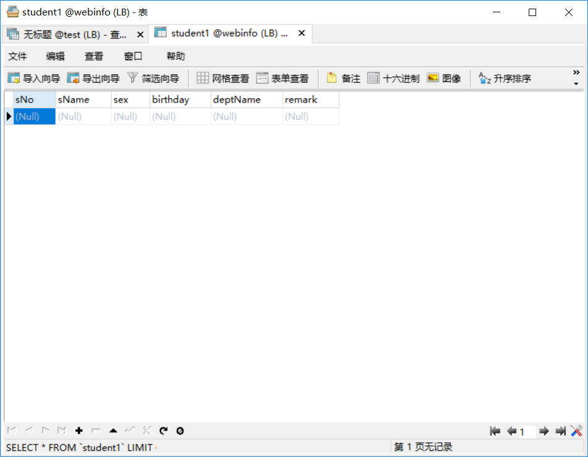Open the Export Wizard (导出向导)
The height and width of the screenshot is (457, 588).
93,78
